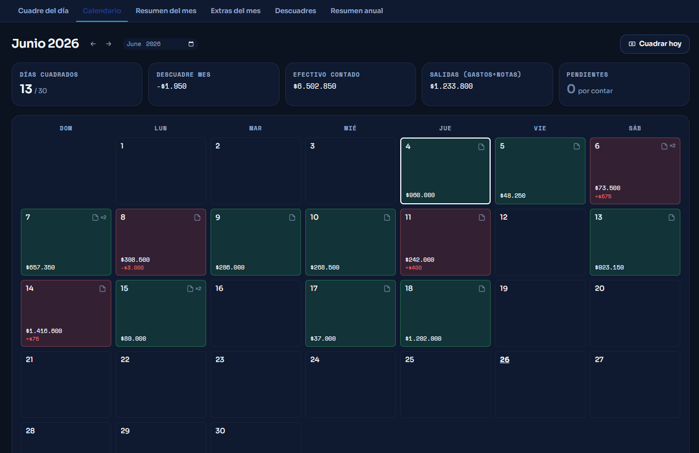Viewport: 699px width, 453px height.
Task: Click the $268.500 amount on day 10
Action: tap(325, 268)
